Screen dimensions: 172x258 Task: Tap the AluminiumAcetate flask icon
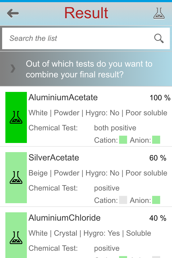tap(16, 117)
